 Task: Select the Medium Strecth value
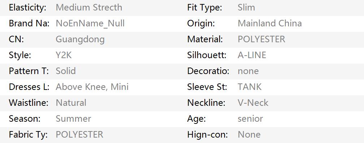click(89, 8)
